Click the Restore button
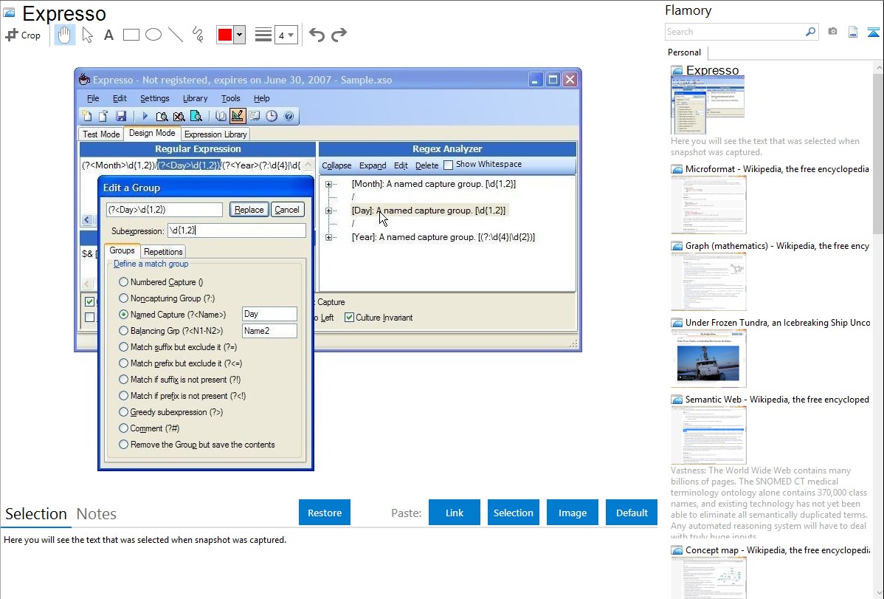This screenshot has width=884, height=599. coord(325,513)
